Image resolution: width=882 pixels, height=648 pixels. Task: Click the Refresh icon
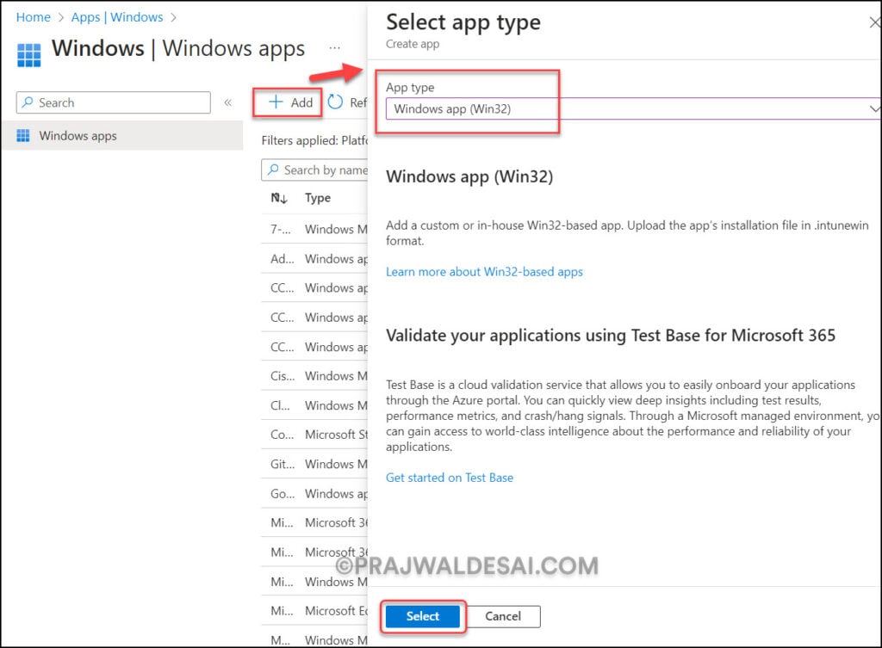[335, 102]
